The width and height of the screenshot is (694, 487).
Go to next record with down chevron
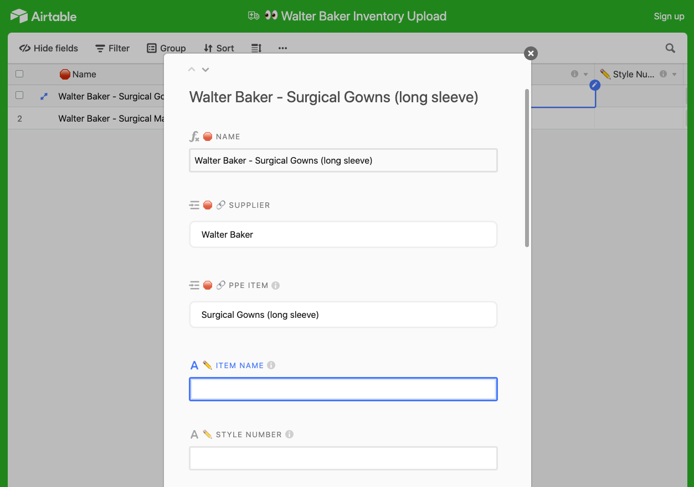[205, 70]
